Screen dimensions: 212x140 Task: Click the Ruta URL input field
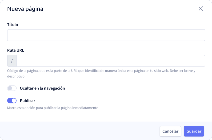(111, 61)
